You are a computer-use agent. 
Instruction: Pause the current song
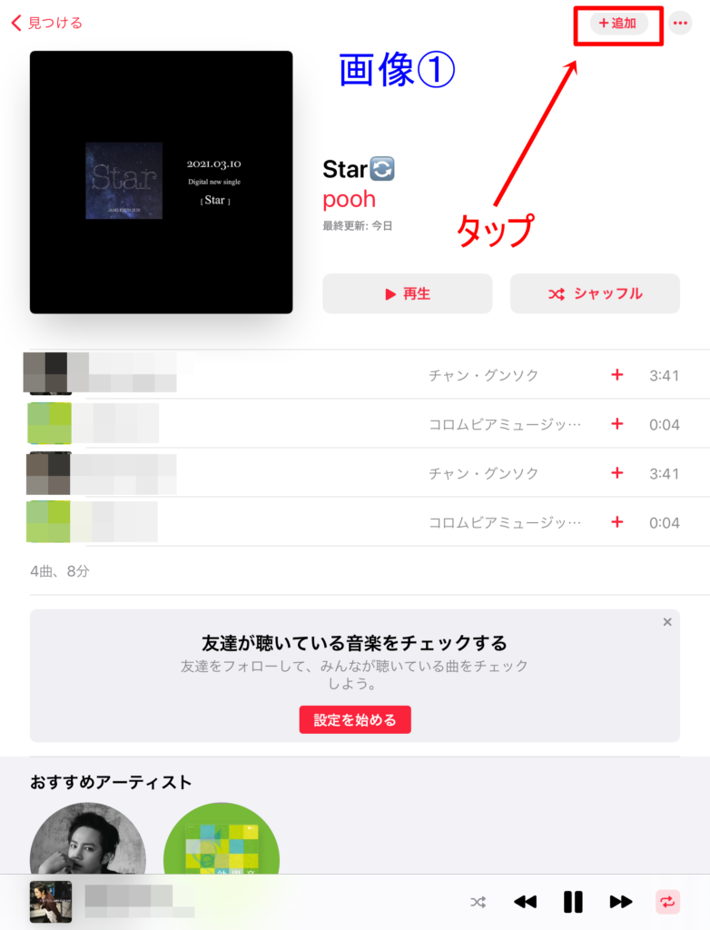click(573, 902)
